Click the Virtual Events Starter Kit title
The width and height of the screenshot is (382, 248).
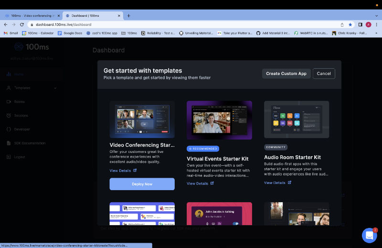pos(218,159)
